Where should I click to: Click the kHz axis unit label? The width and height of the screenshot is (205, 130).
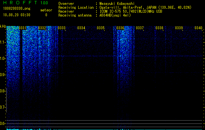3,26
